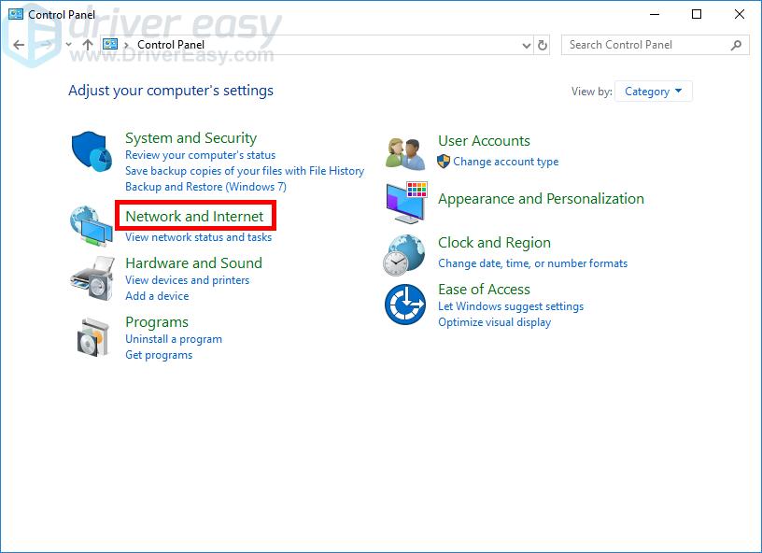Image resolution: width=762 pixels, height=553 pixels.
Task: Click the Ease of Access icon
Action: point(405,305)
